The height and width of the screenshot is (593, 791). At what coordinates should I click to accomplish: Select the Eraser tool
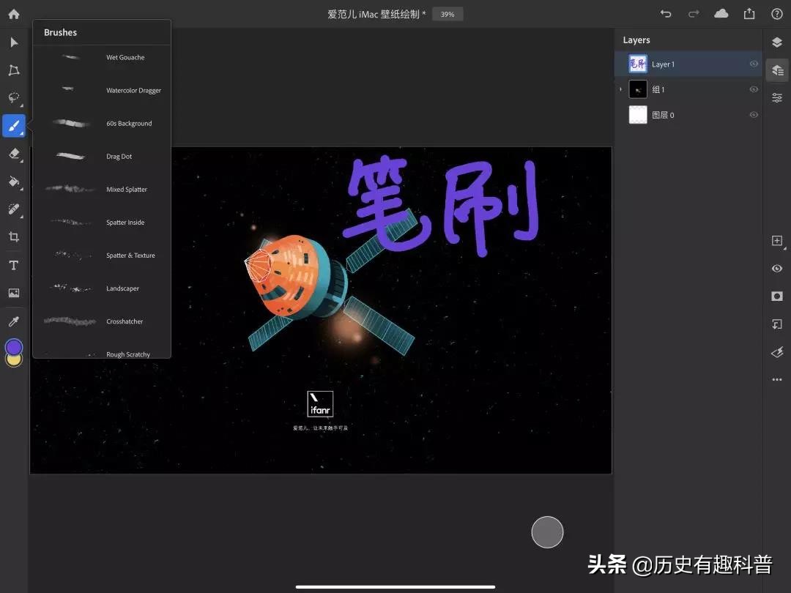[x=13, y=154]
